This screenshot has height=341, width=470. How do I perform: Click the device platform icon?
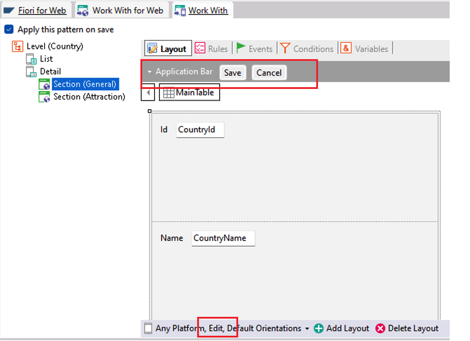click(148, 328)
